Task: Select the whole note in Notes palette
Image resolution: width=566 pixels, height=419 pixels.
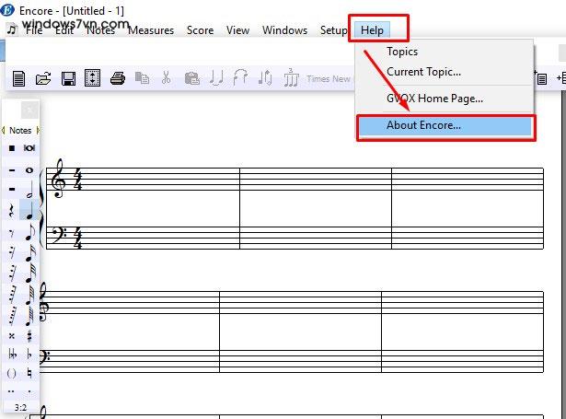Action: pos(29,170)
